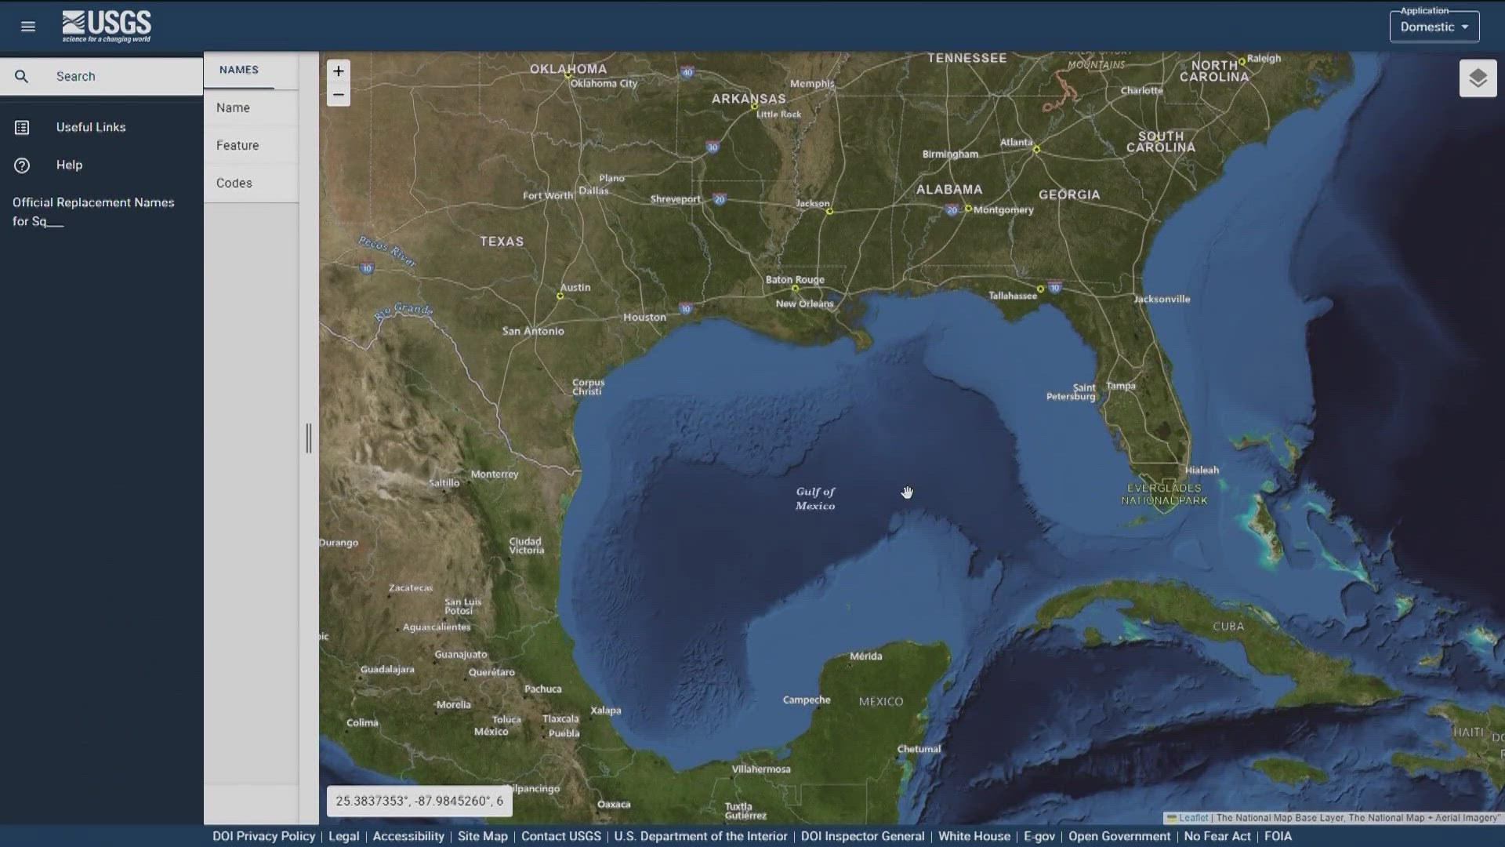Open Help via the question mark icon
The height and width of the screenshot is (847, 1505).
[x=21, y=165]
